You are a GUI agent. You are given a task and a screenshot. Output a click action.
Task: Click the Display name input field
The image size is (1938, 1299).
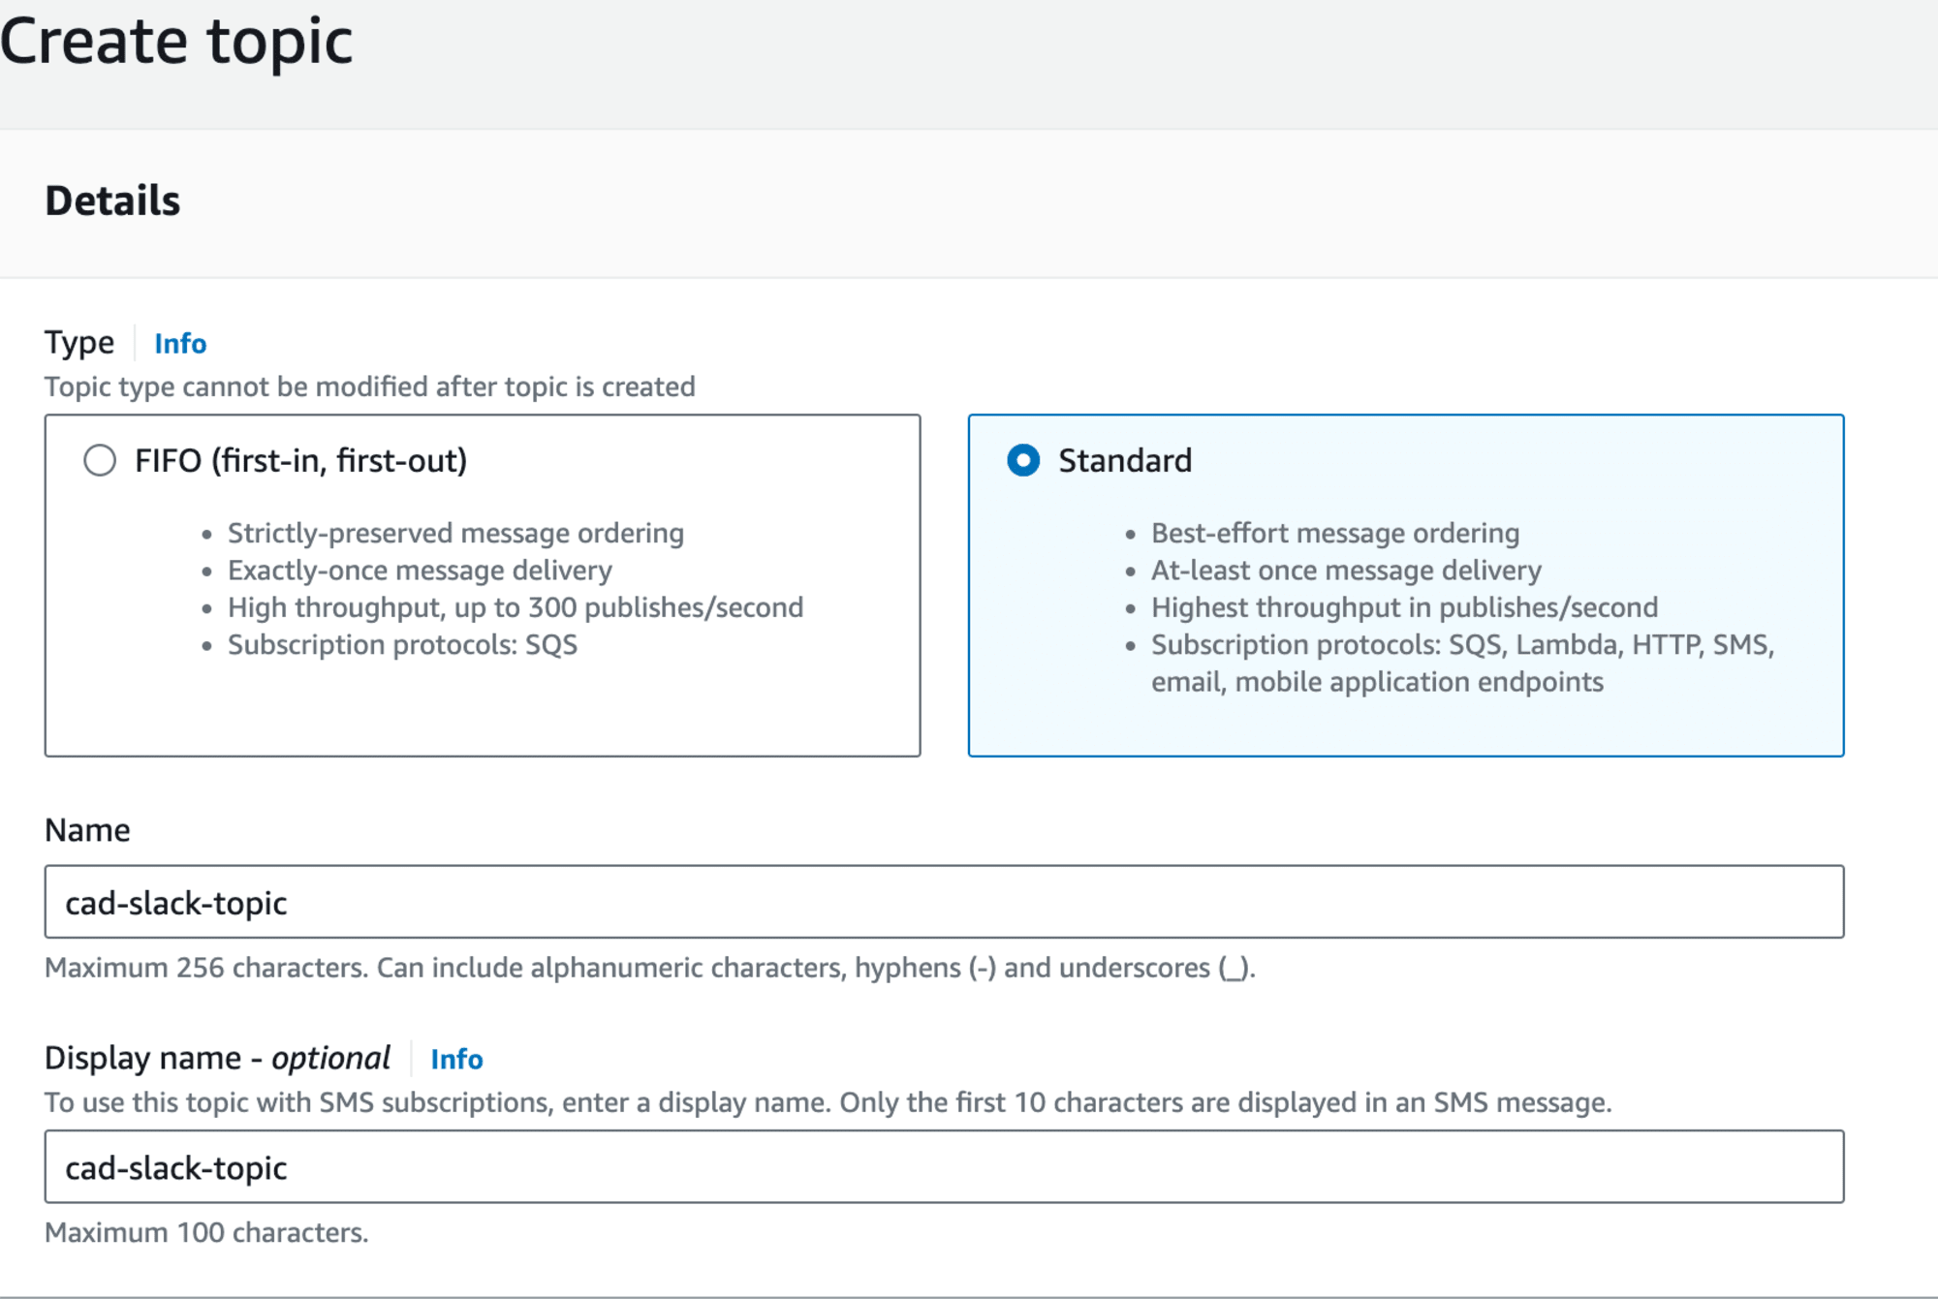(944, 1167)
